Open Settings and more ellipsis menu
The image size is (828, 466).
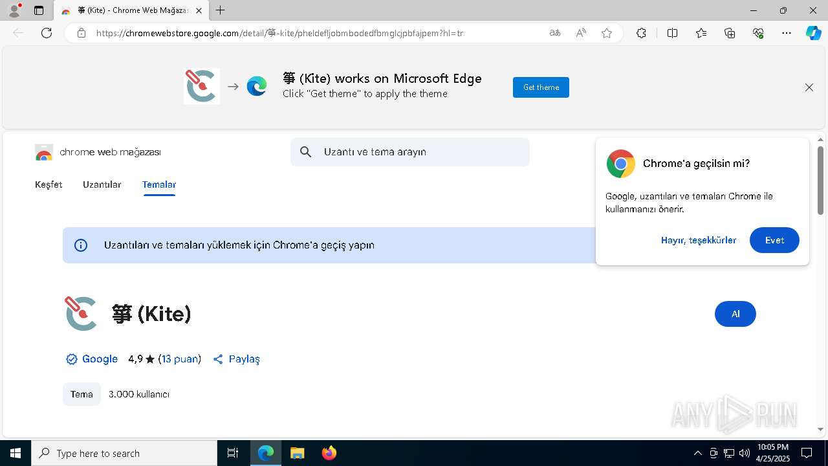[x=787, y=33]
